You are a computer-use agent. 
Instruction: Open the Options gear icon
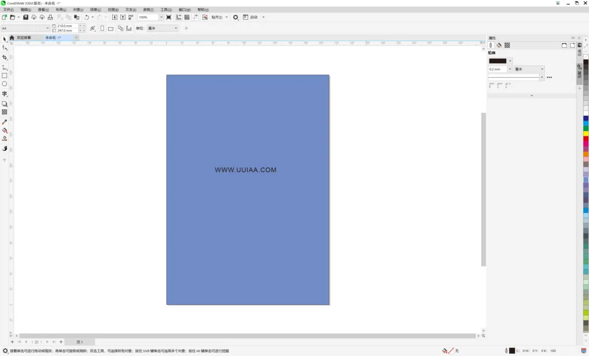point(235,17)
